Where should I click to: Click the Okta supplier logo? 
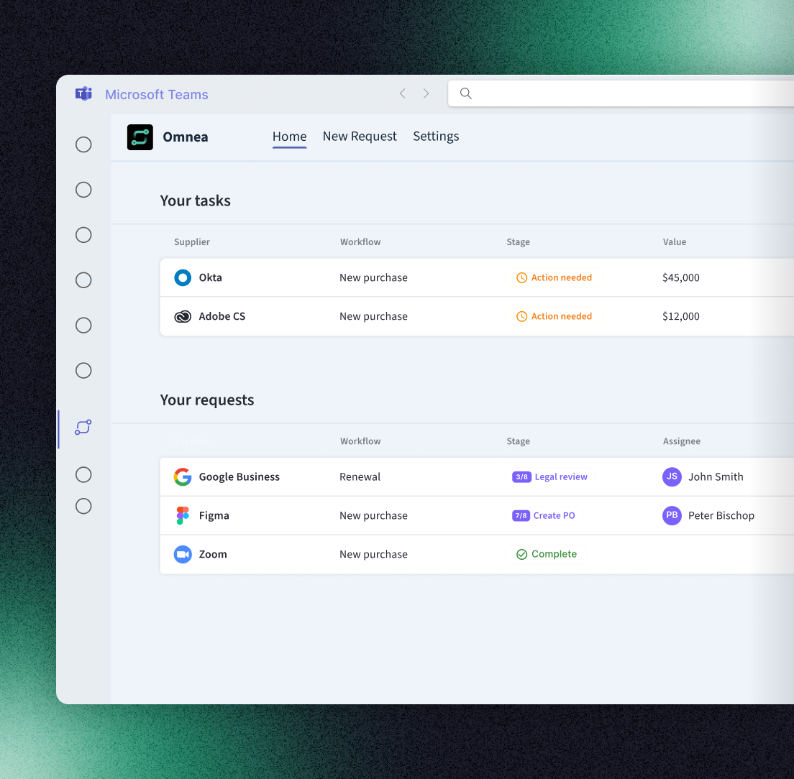click(x=183, y=277)
